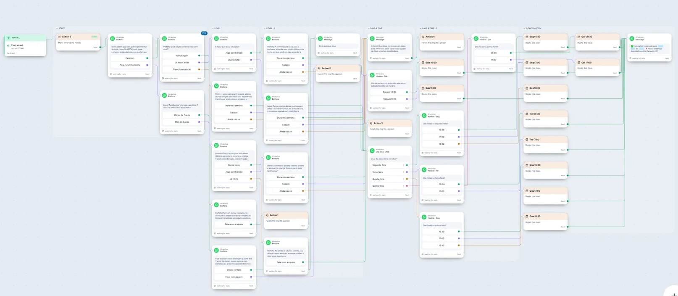Viewport: 678px width, 296px height.
Task: Select the Treino/competição option
Action: point(182,69)
